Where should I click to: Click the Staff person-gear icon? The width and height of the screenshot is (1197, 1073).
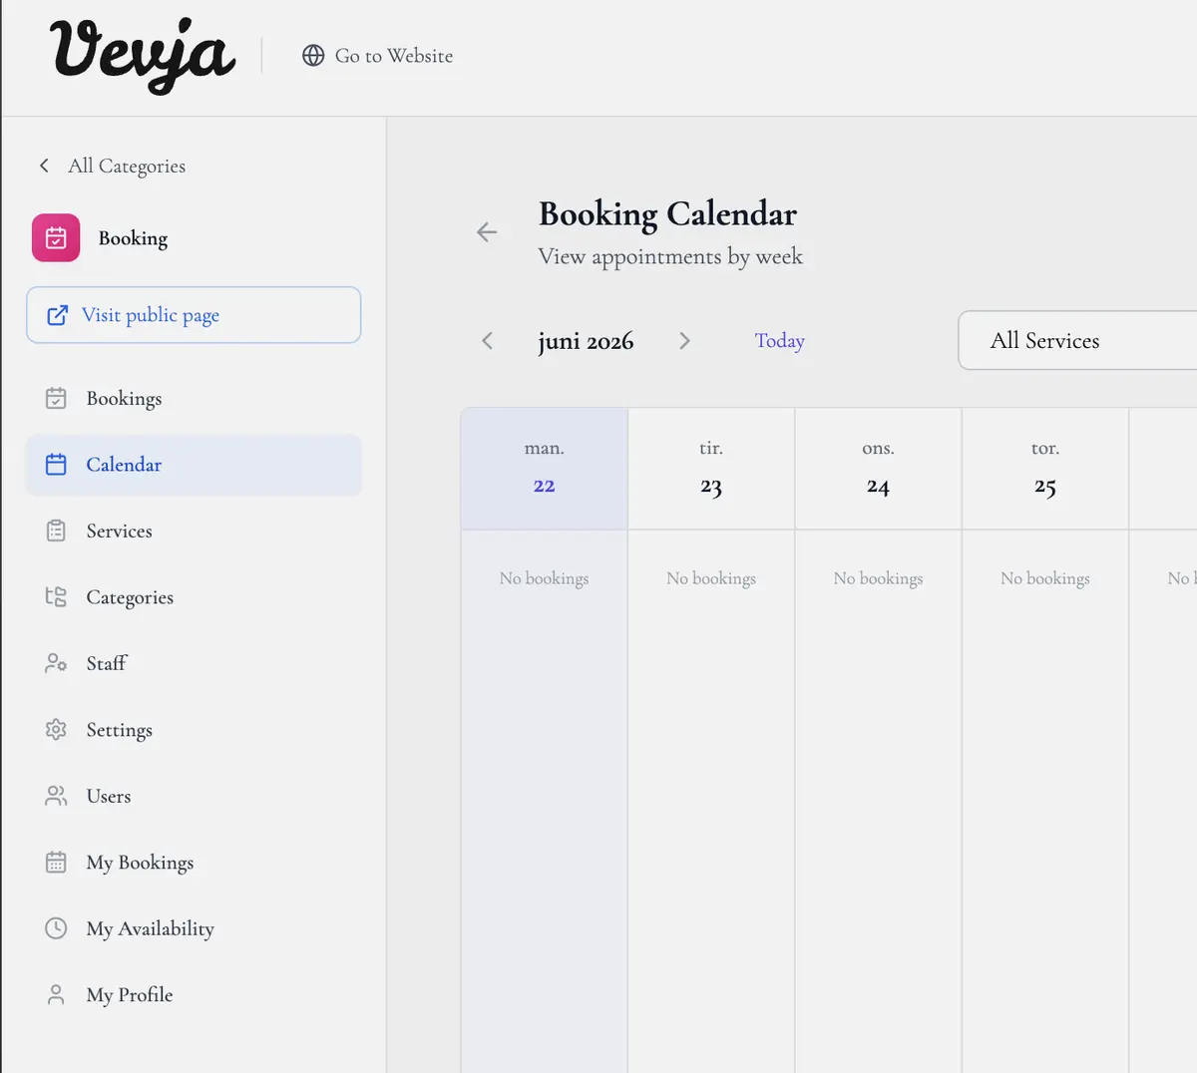[56, 663]
